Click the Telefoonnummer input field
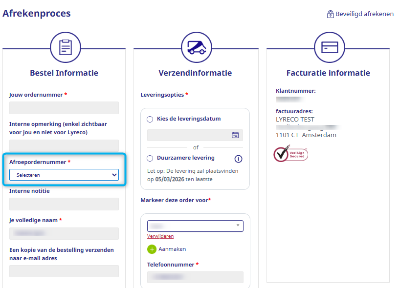 click(195, 277)
